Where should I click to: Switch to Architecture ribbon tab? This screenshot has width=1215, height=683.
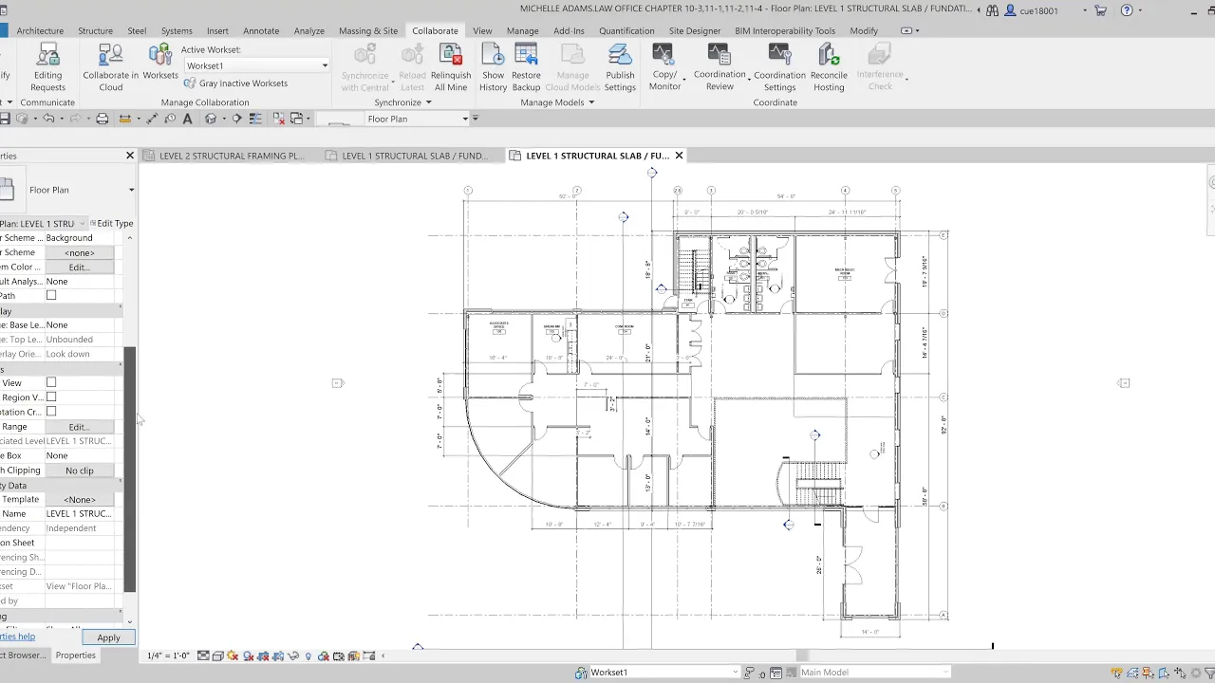tap(40, 30)
